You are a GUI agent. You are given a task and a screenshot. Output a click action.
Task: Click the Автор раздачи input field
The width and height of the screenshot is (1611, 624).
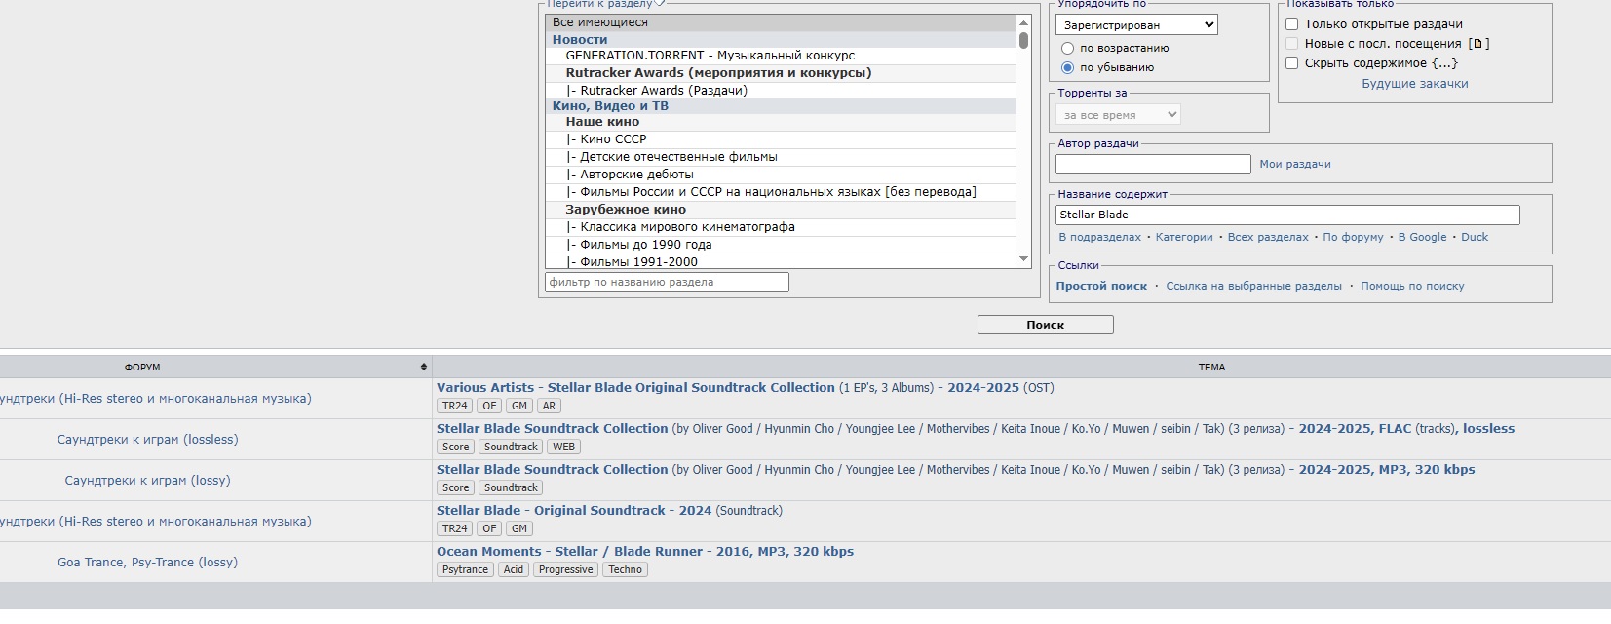[x=1153, y=164]
